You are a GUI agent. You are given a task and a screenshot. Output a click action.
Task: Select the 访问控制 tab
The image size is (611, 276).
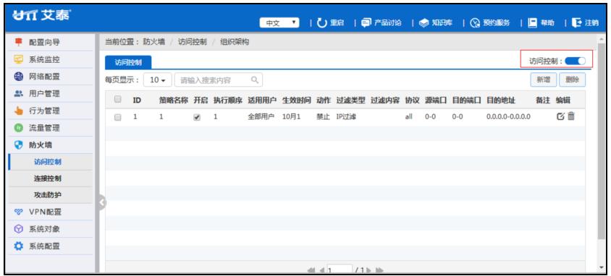[128, 62]
